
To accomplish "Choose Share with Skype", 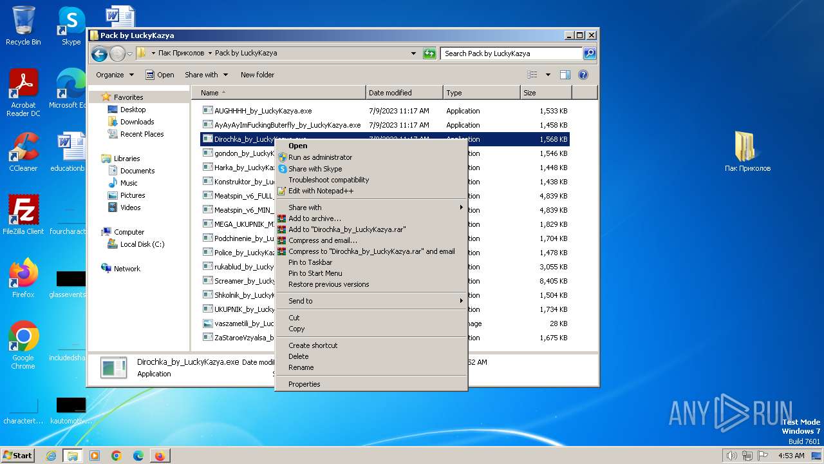I will pos(371,169).
